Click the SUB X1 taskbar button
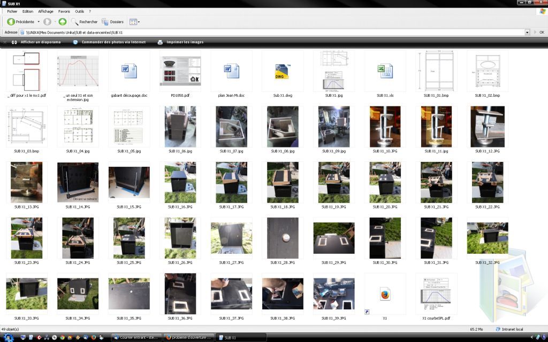This screenshot has width=548, height=342. point(240,338)
